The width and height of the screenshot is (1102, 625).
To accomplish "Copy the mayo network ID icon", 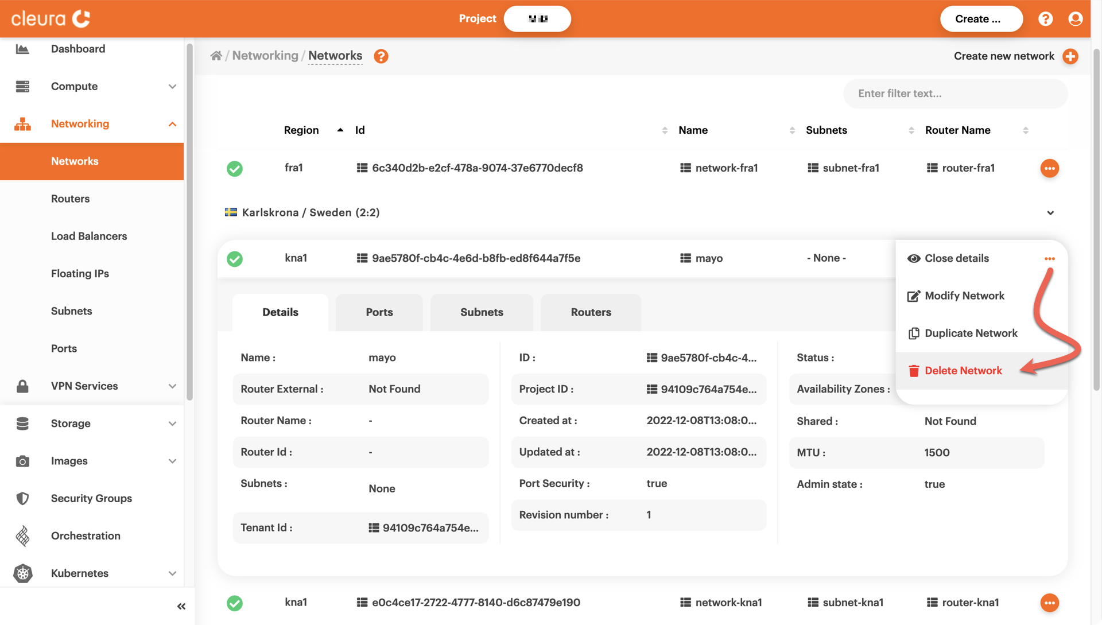I will (362, 258).
